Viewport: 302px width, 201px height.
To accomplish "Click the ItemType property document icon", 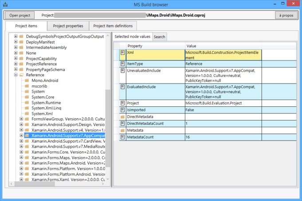I will [x=122, y=64].
